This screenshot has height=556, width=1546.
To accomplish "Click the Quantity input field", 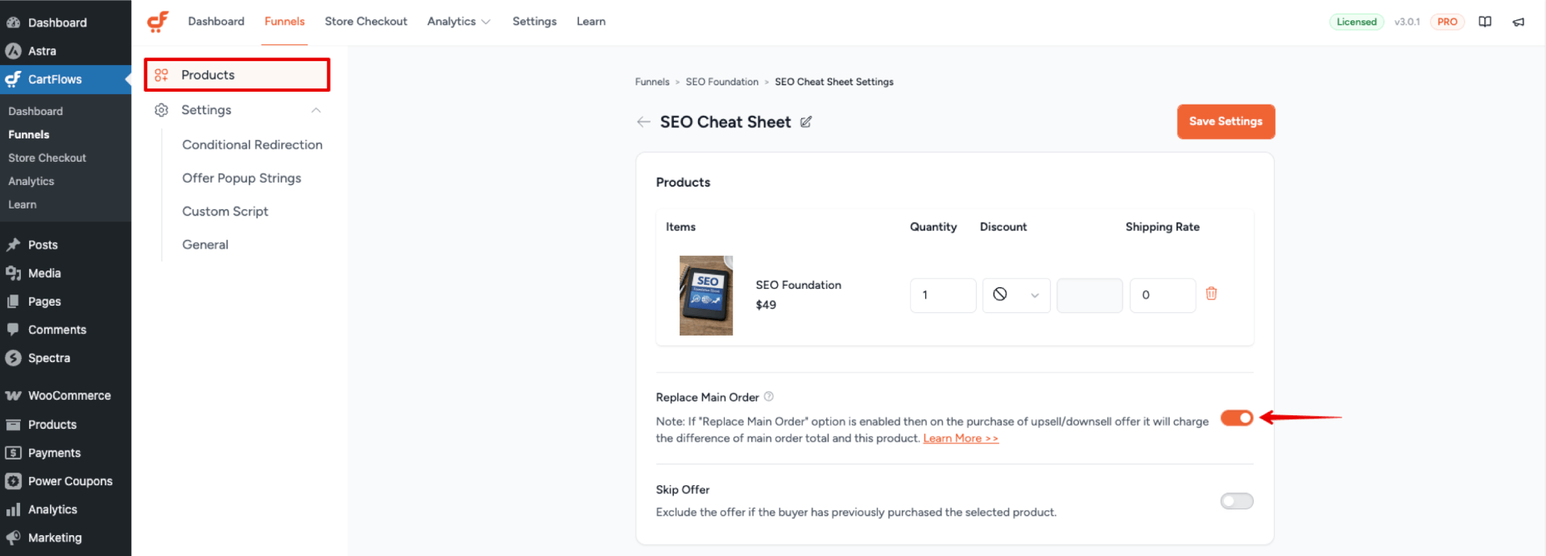I will [x=943, y=295].
